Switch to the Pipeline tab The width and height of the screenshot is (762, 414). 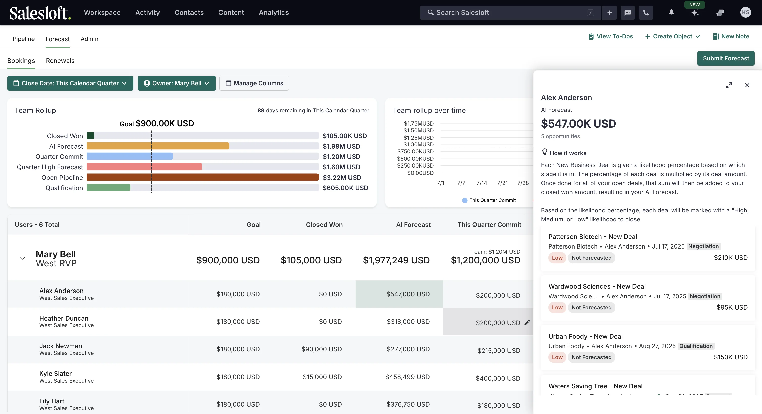coord(24,39)
